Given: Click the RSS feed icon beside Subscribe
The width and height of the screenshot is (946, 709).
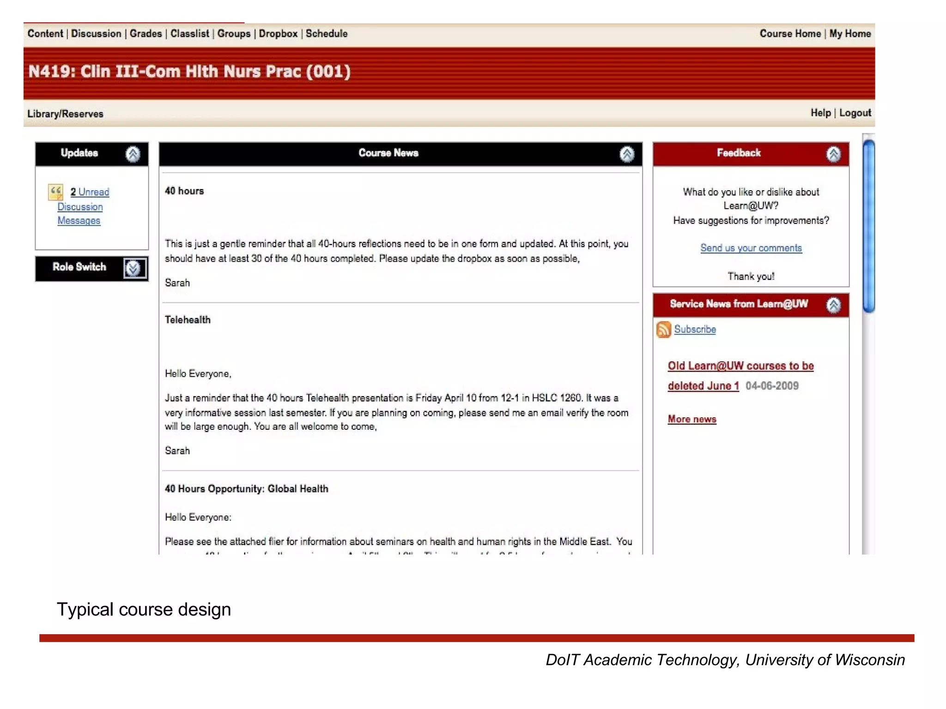Looking at the screenshot, I should point(663,330).
